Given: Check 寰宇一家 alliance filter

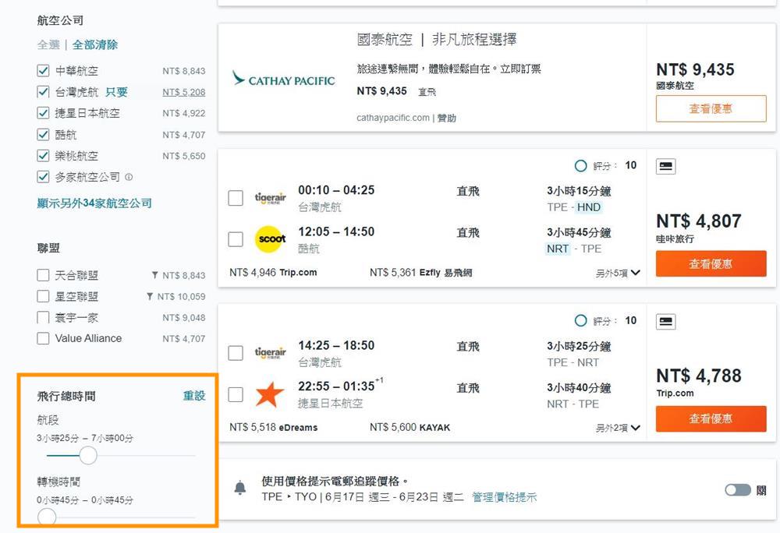Looking at the screenshot, I should click(x=43, y=317).
